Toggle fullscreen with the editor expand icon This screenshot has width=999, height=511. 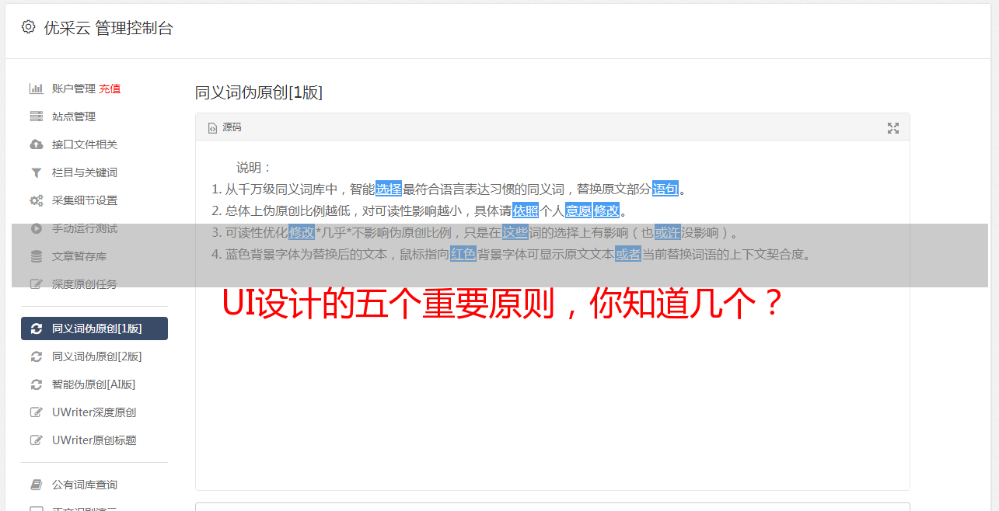[x=893, y=128]
